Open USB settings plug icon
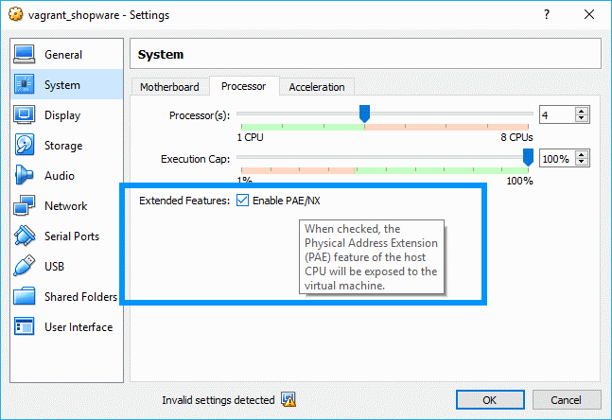This screenshot has height=420, width=612. [26, 267]
